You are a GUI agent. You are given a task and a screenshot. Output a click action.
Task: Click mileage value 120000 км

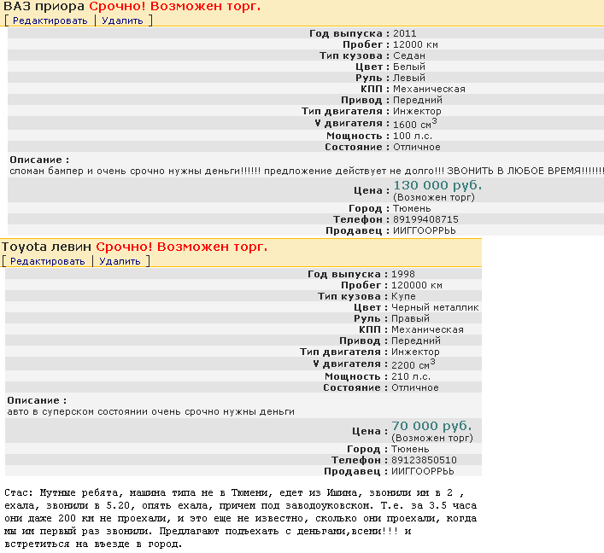417,285
